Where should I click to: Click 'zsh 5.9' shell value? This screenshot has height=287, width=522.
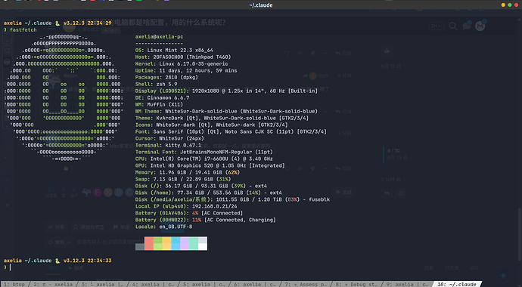166,84
